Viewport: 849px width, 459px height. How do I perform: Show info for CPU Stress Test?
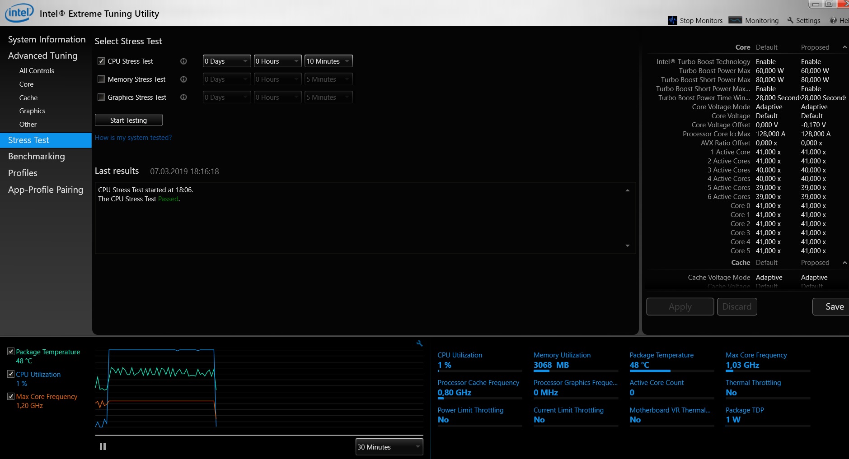[183, 61]
